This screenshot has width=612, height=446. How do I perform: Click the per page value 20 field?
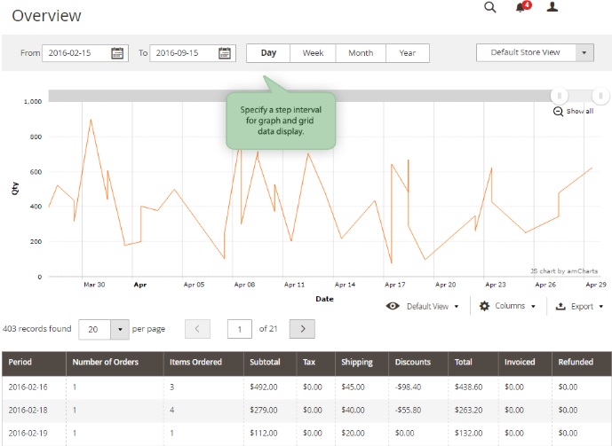[94, 330]
